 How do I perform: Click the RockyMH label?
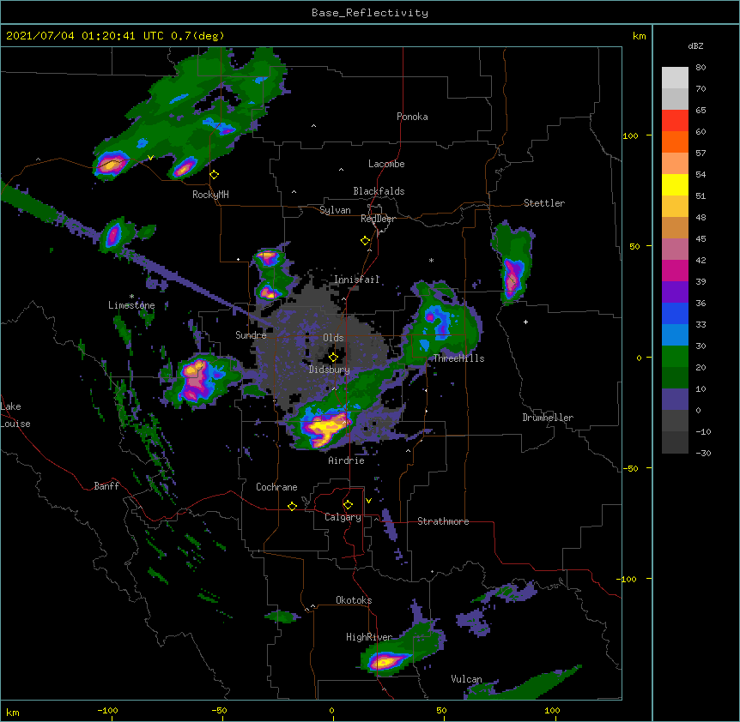pyautogui.click(x=210, y=195)
